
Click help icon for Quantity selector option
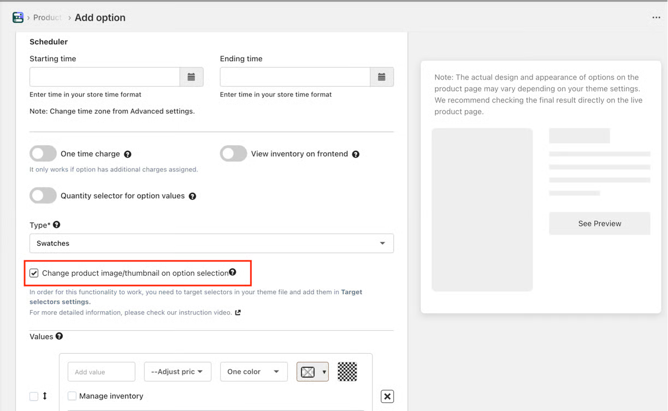(192, 196)
